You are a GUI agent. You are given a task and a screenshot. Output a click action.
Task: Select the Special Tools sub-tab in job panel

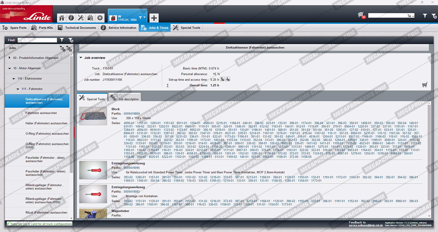(92, 98)
